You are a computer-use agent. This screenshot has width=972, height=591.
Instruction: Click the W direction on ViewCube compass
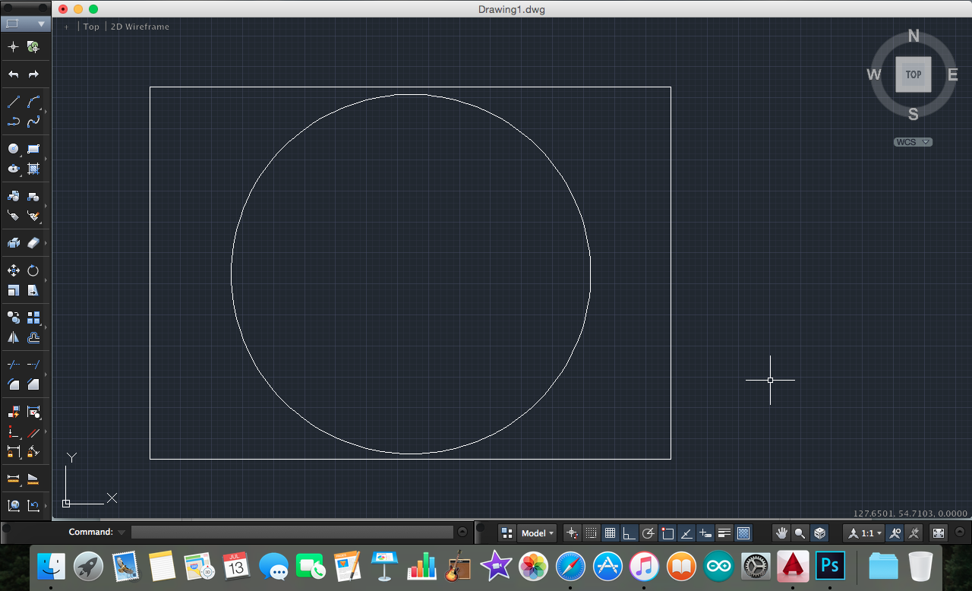(874, 74)
